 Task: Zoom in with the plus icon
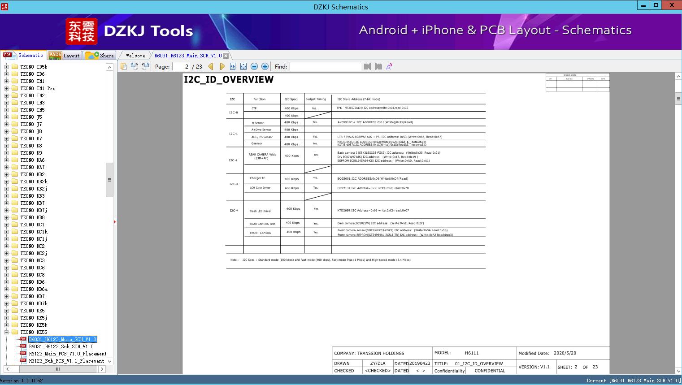(265, 66)
